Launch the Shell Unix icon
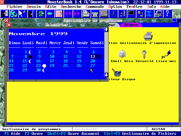The width and height of the screenshot is (181, 136). coord(122,54)
